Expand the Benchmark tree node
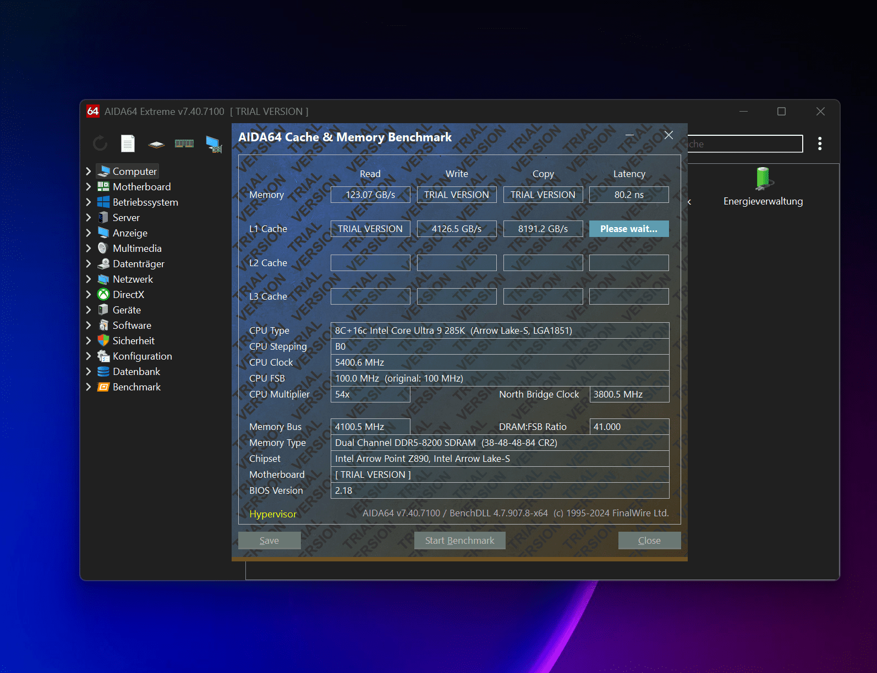The image size is (877, 673). coord(89,387)
